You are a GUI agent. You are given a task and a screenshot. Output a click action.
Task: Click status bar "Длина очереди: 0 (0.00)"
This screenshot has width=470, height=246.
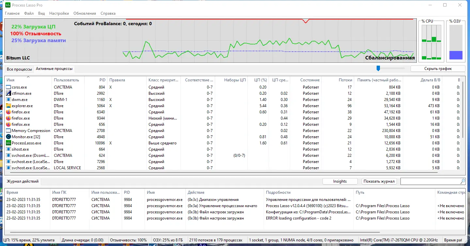(x=82, y=240)
